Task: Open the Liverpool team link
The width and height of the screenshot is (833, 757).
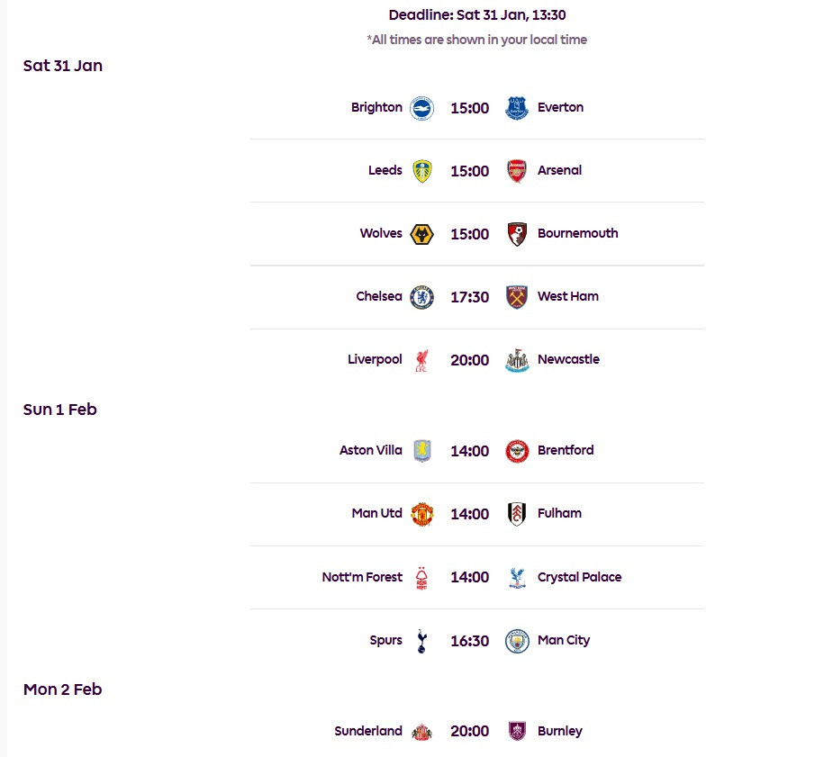Action: pos(375,359)
